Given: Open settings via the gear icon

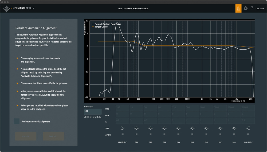Looking at the screenshot, I should pyautogui.click(x=246, y=9).
